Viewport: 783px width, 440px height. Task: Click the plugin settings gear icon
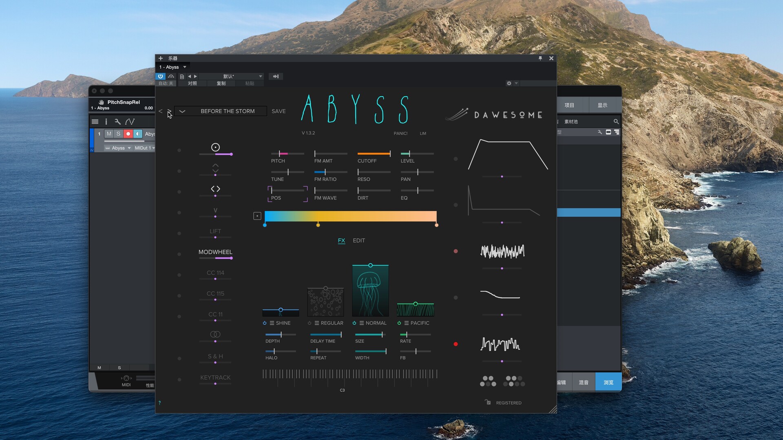click(509, 83)
